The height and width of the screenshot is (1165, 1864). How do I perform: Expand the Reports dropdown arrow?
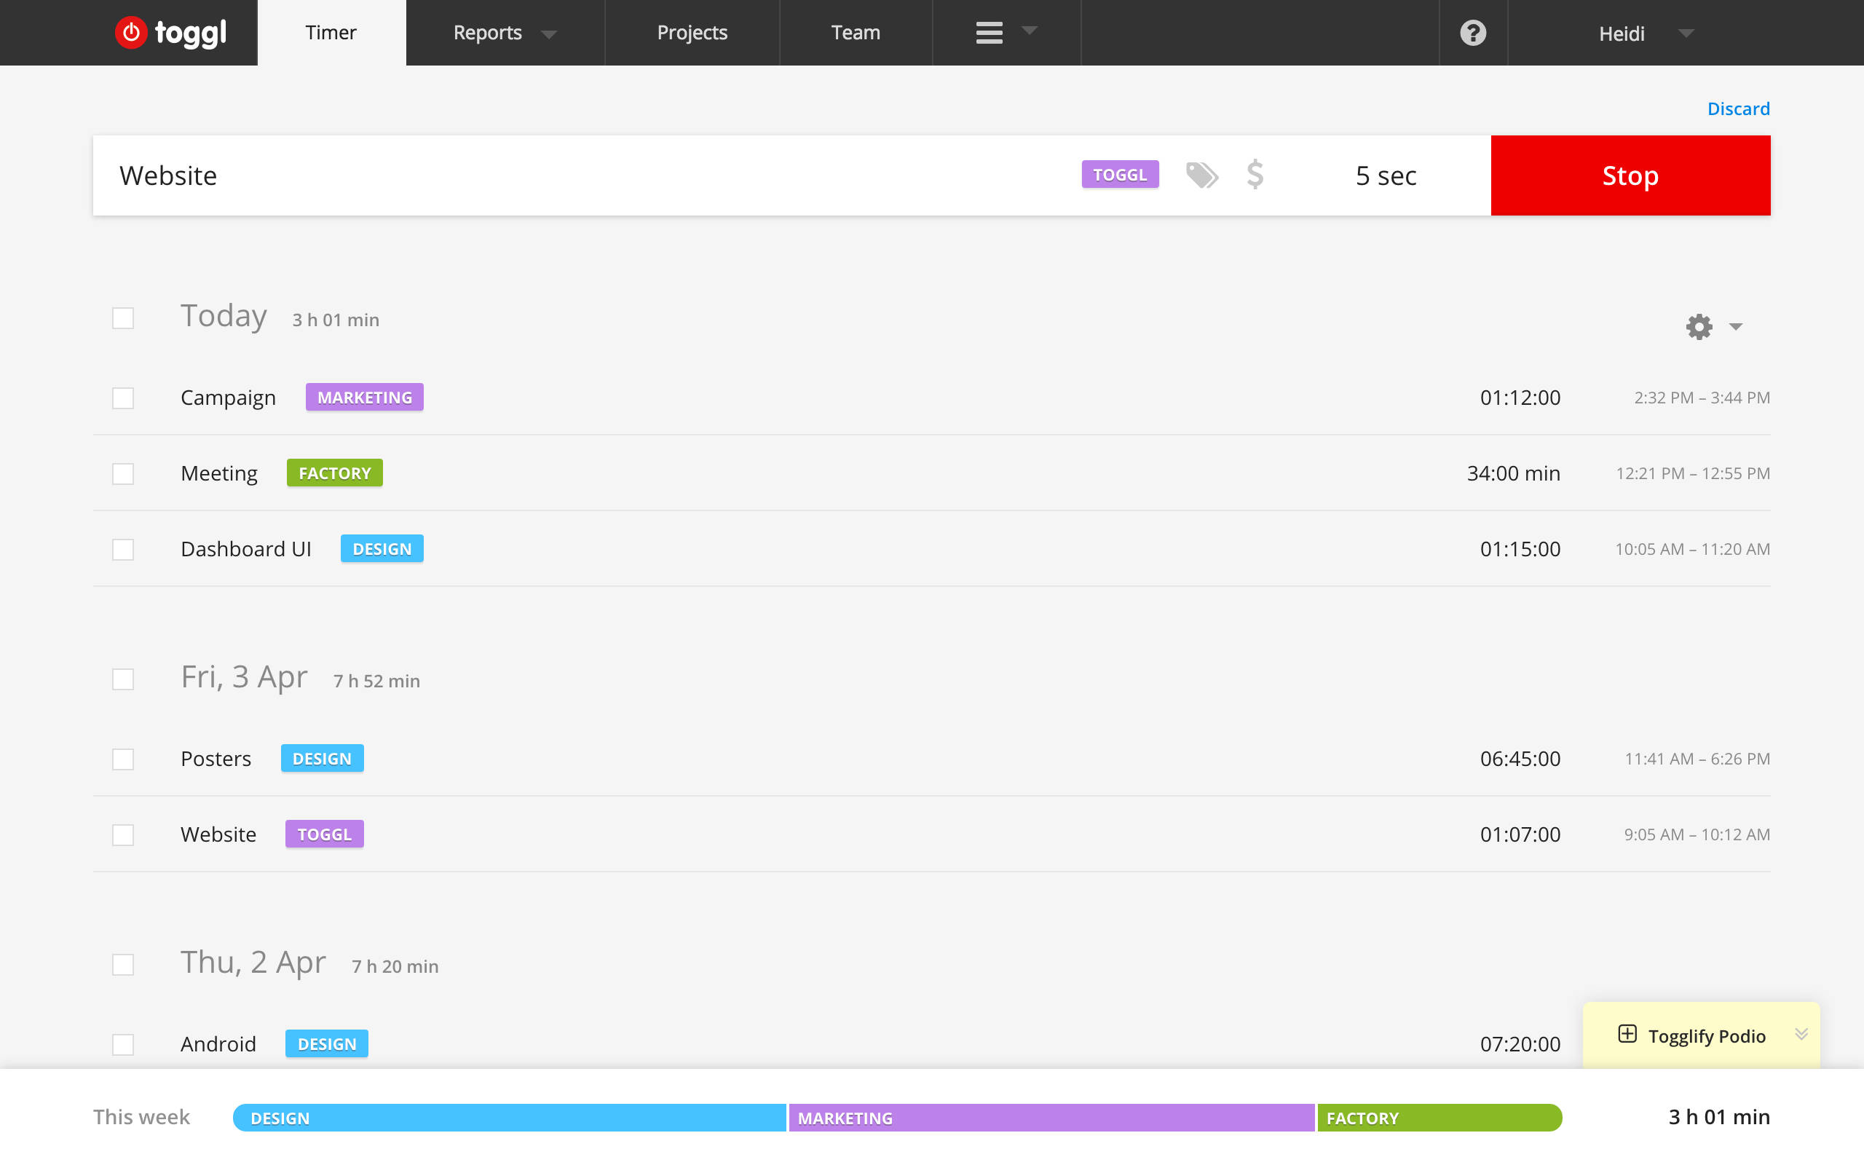click(548, 33)
